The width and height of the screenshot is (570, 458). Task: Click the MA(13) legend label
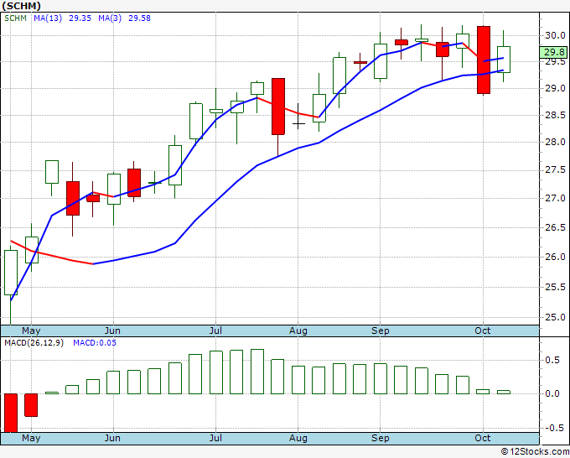48,18
